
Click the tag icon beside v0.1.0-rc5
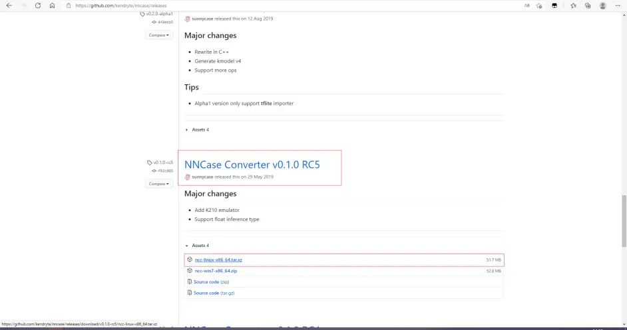tap(150, 163)
